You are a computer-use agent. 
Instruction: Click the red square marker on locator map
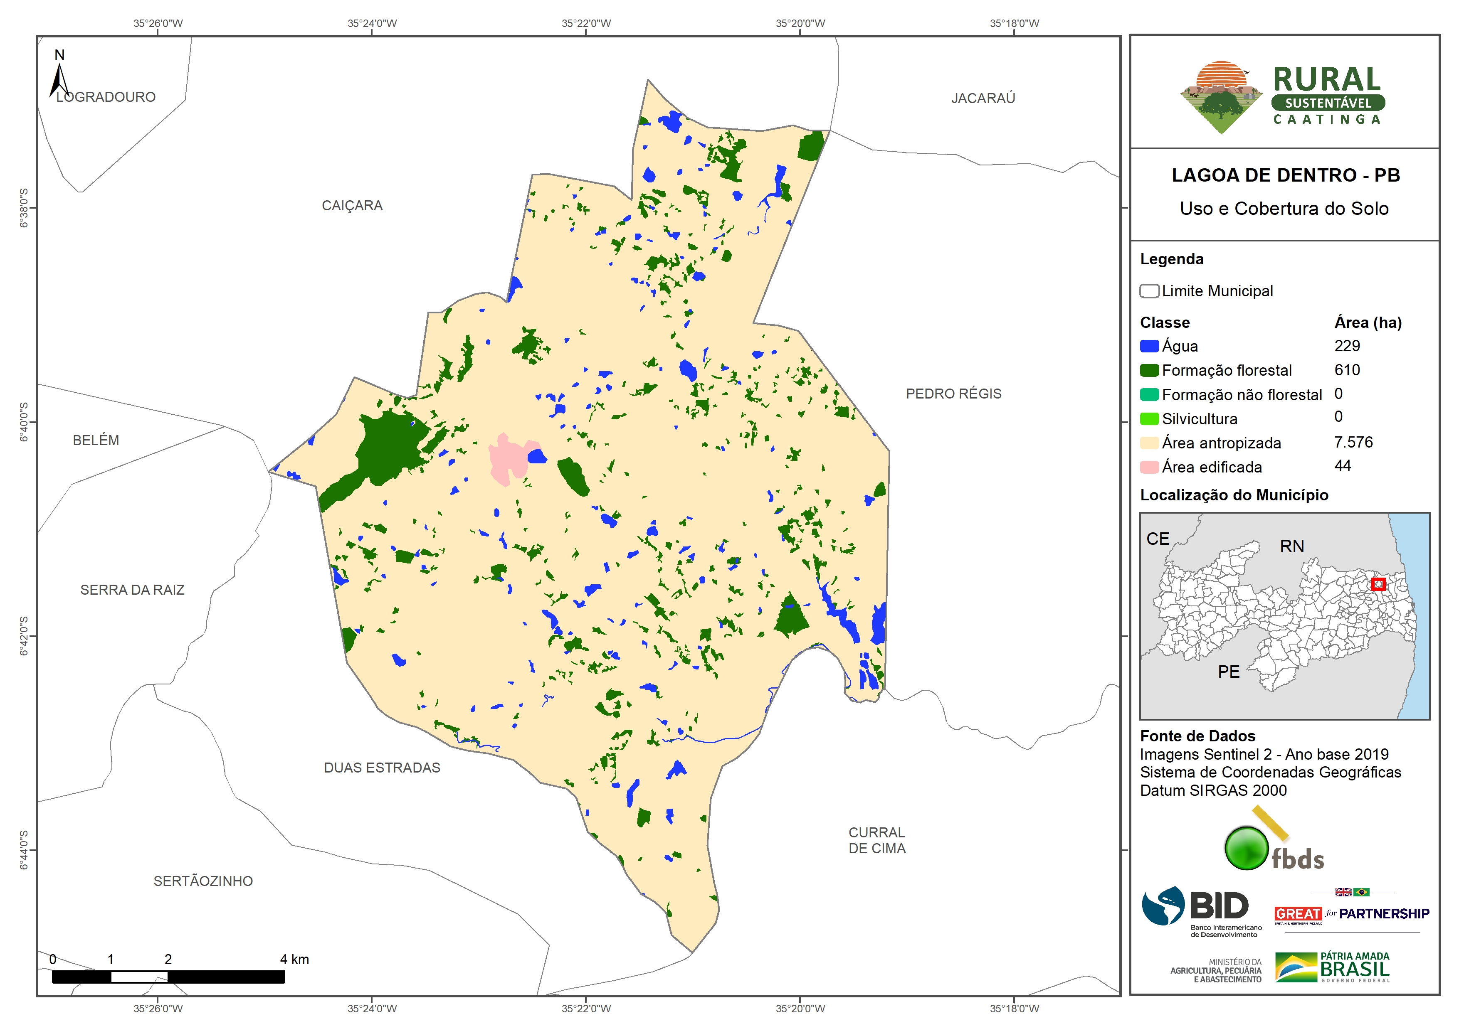tap(1378, 584)
